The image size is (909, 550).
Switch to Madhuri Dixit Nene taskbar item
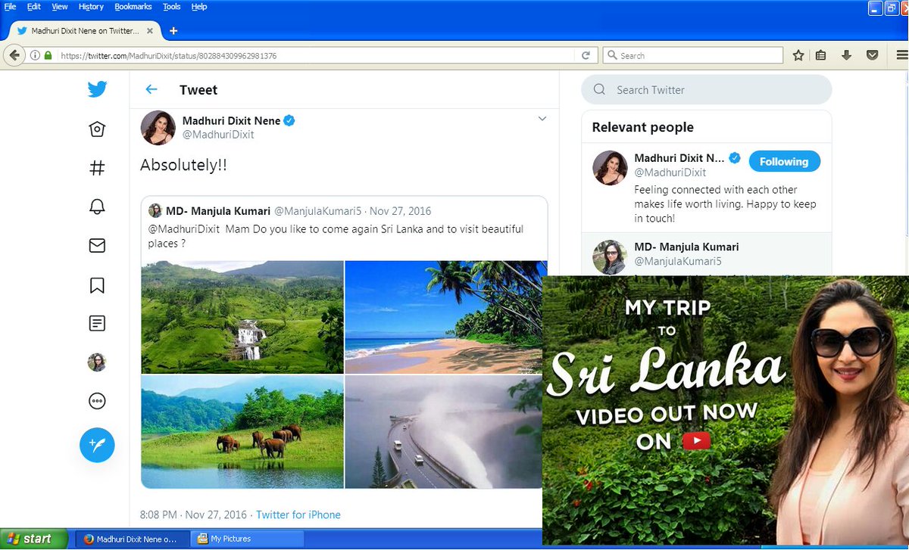132,539
